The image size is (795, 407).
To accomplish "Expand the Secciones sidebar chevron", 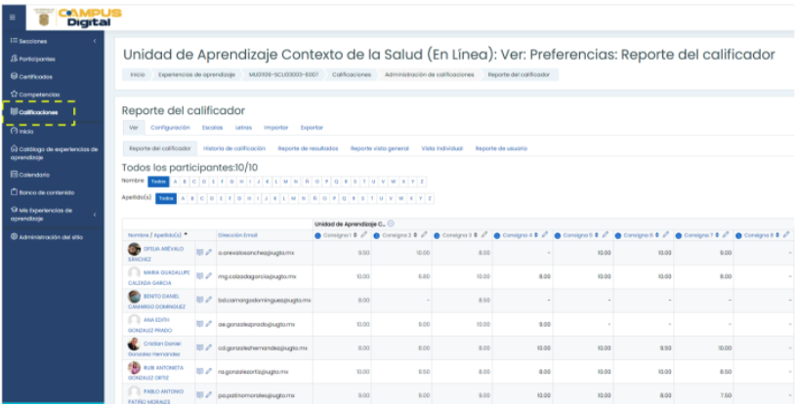I will point(95,41).
